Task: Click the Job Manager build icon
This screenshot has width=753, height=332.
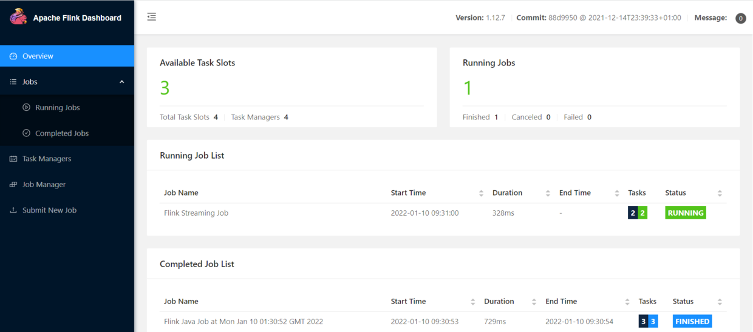Action: click(x=13, y=184)
